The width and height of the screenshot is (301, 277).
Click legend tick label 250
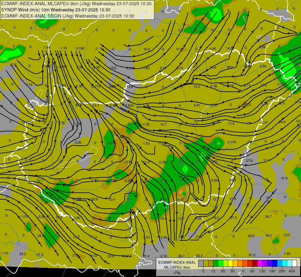[x=282, y=271]
